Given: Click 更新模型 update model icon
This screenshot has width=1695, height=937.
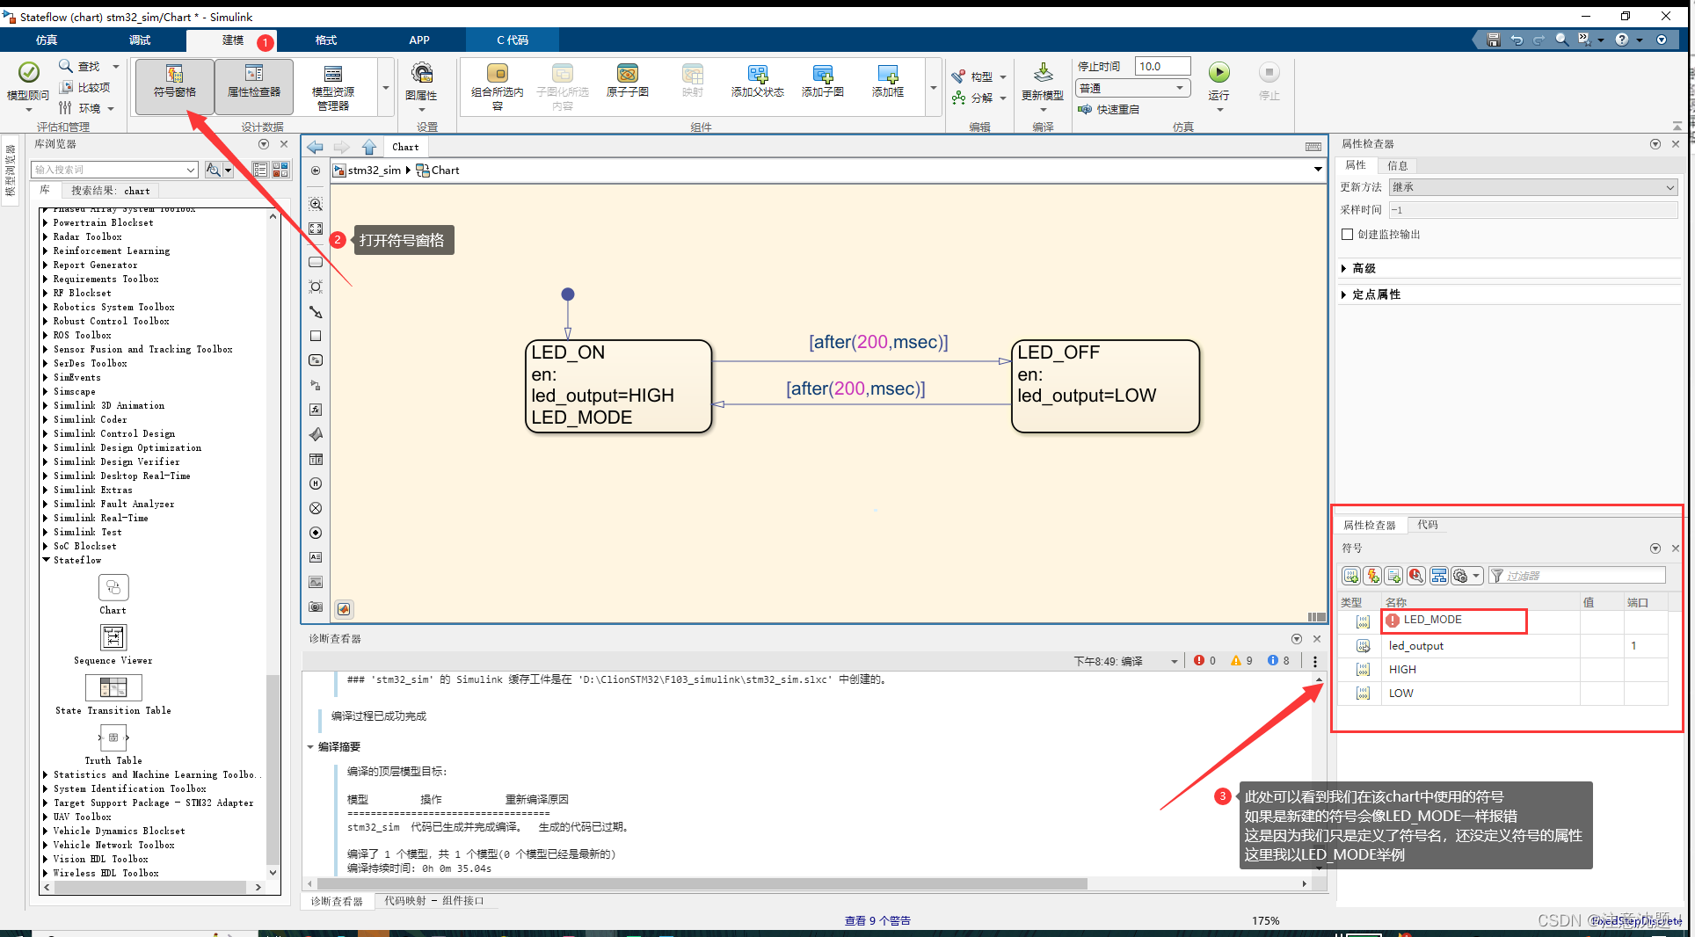Looking at the screenshot, I should pos(1043,81).
